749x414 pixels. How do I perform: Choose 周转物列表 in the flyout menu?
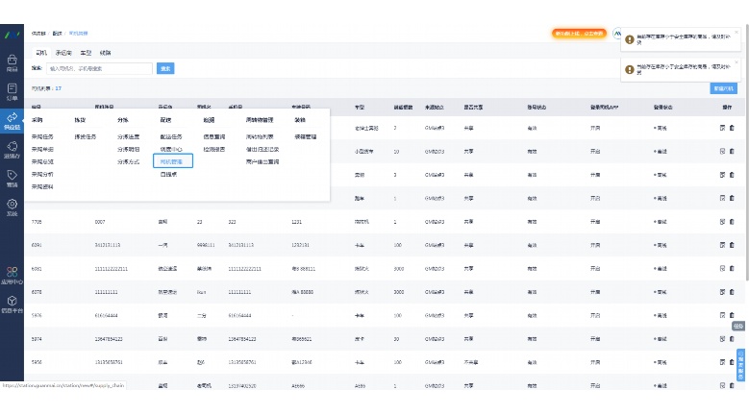click(x=260, y=137)
